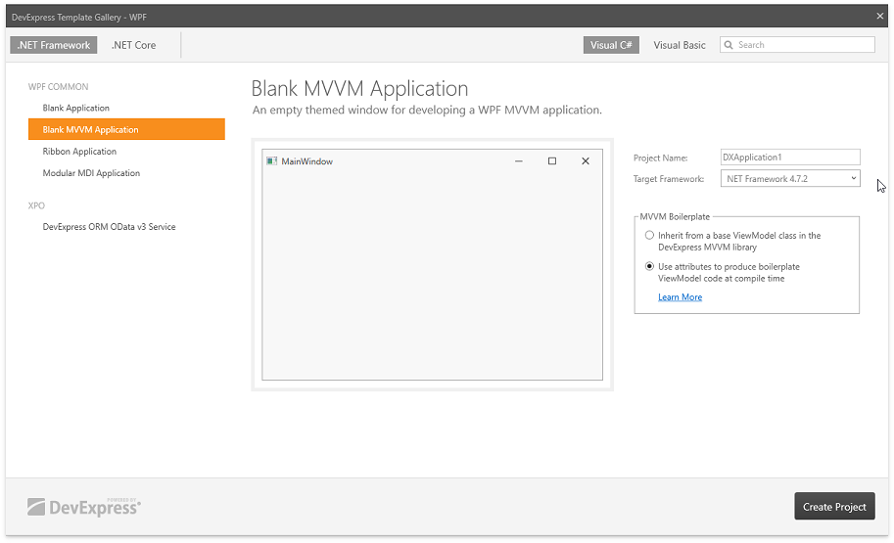This screenshot has height=543, width=894.
Task: Click the WPF COMMON category header
Action: [58, 87]
